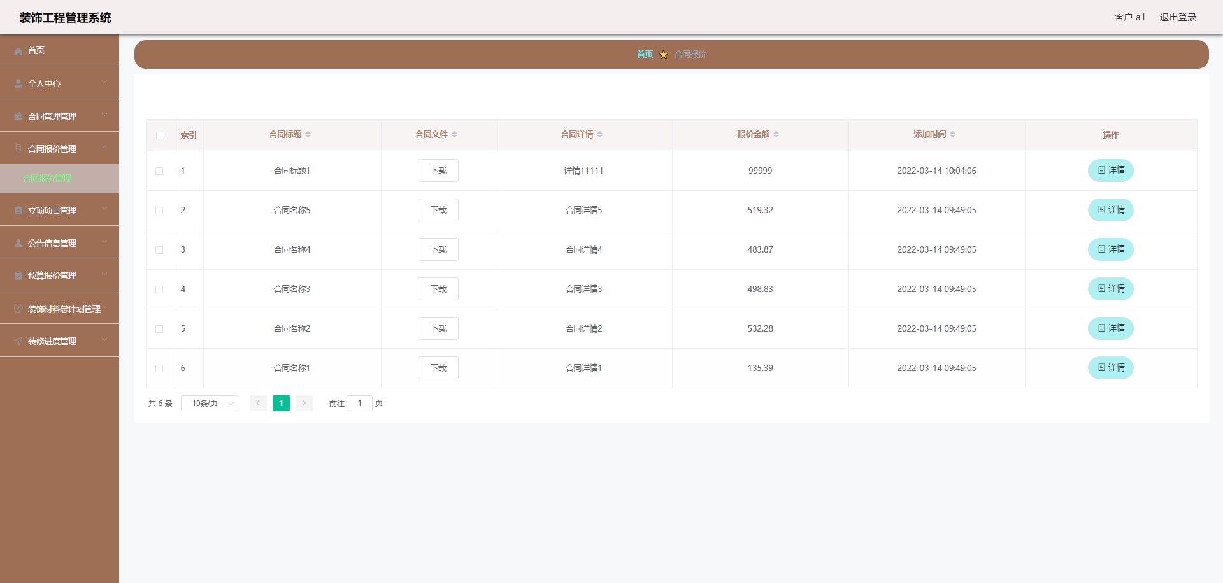
Task: Expand the 合同管理管理 menu chevron
Action: [x=104, y=115]
